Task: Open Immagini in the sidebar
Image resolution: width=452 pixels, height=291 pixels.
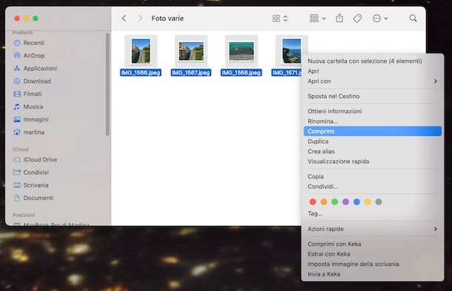Action: (36, 120)
